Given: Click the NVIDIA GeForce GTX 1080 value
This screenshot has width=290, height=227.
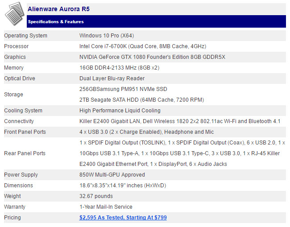Looking at the screenshot, I should pos(152,57).
